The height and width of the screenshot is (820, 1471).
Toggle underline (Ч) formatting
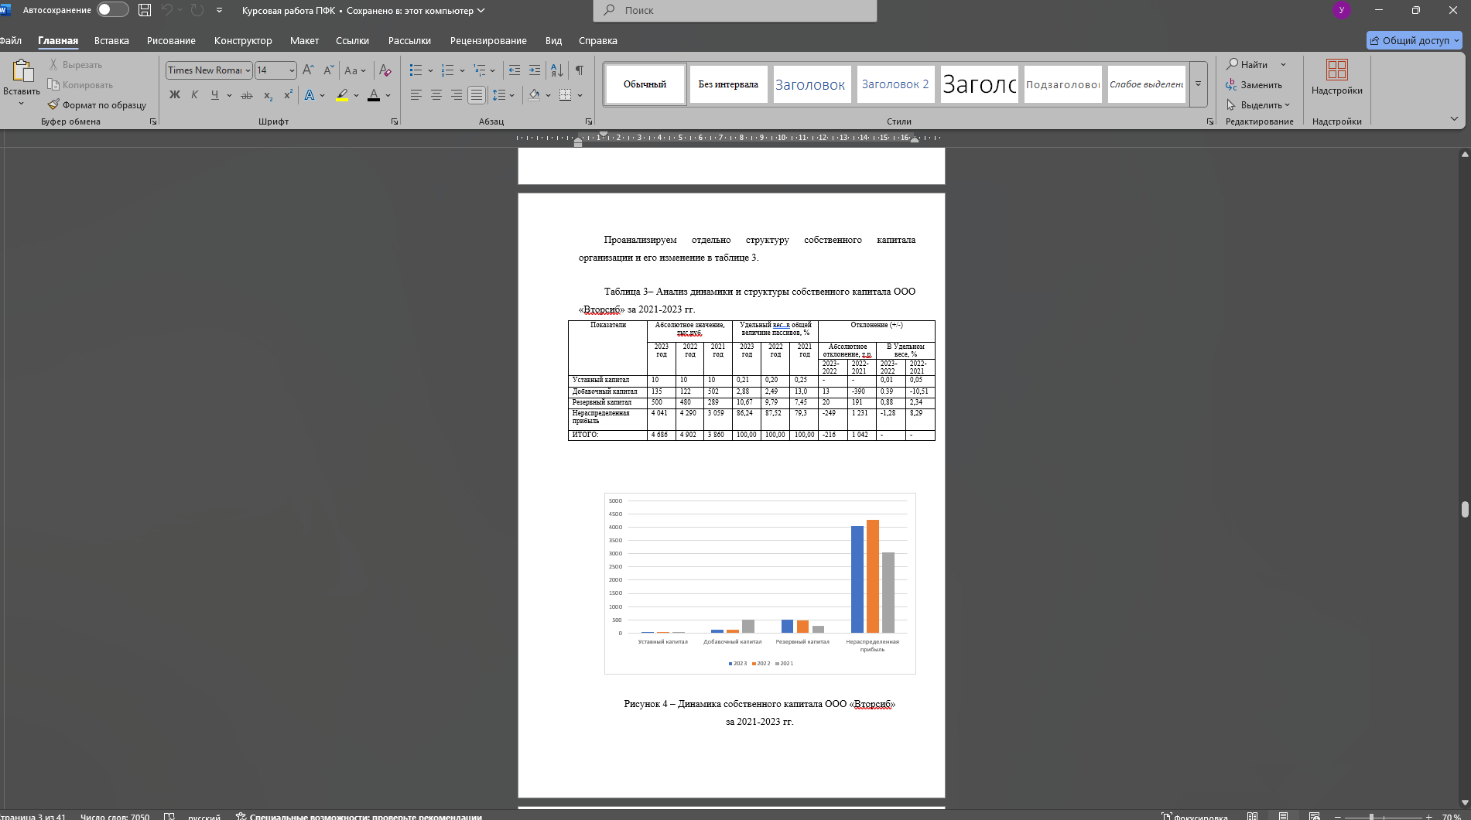[x=214, y=95]
